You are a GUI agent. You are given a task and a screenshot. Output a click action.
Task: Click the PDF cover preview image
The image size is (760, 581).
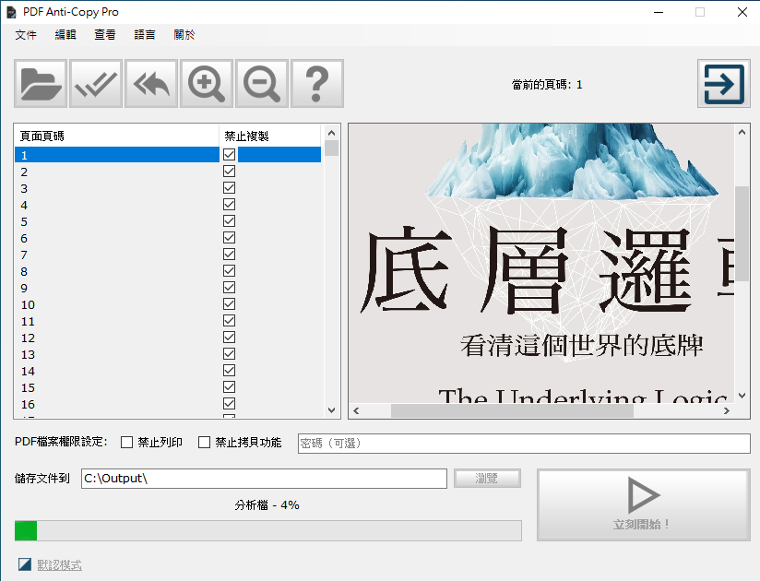(x=541, y=264)
